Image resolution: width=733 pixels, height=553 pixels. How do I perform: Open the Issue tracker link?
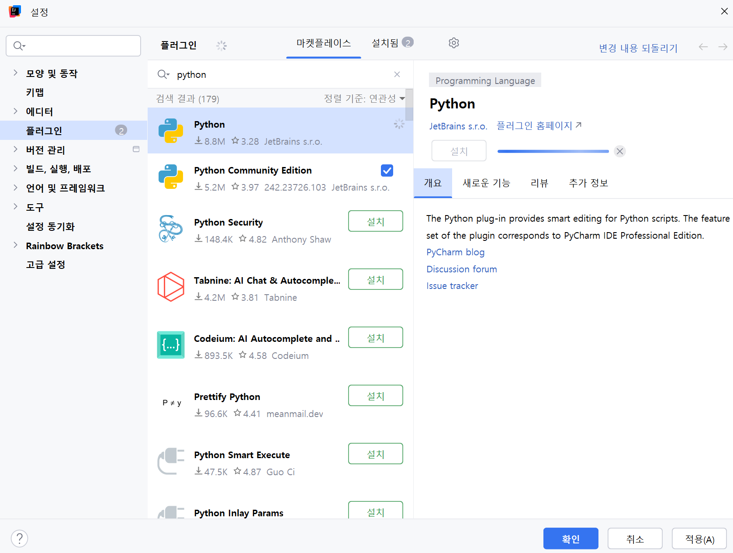[x=452, y=286]
